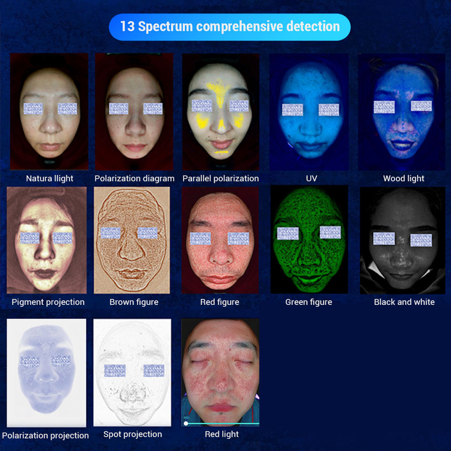This screenshot has width=451, height=451.
Task: Open the Natura llight face image
Action: [x=49, y=111]
